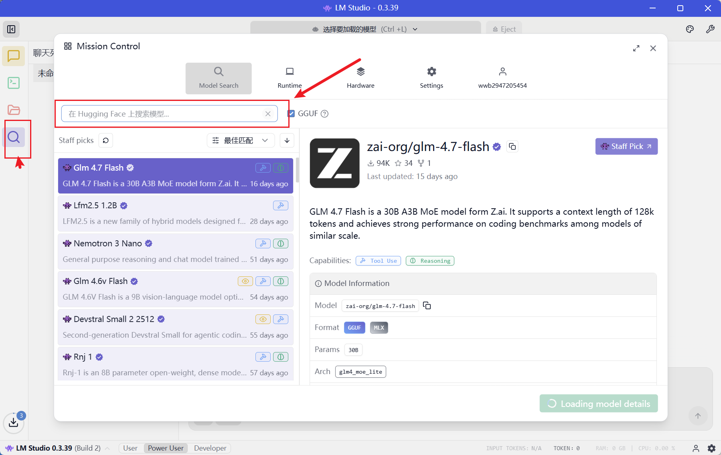The width and height of the screenshot is (721, 455).
Task: Click the 30B Params value
Action: (x=353, y=350)
